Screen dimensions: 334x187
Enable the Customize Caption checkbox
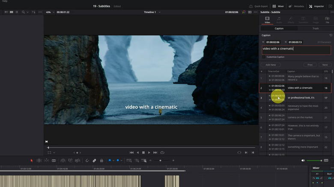[263, 57]
